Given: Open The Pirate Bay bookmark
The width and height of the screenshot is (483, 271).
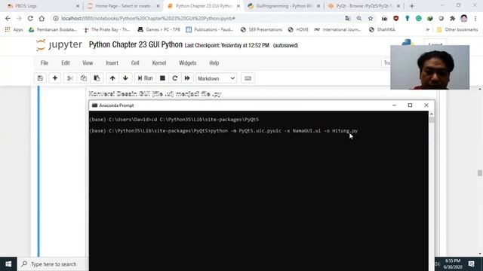Looking at the screenshot, I should 107,30.
